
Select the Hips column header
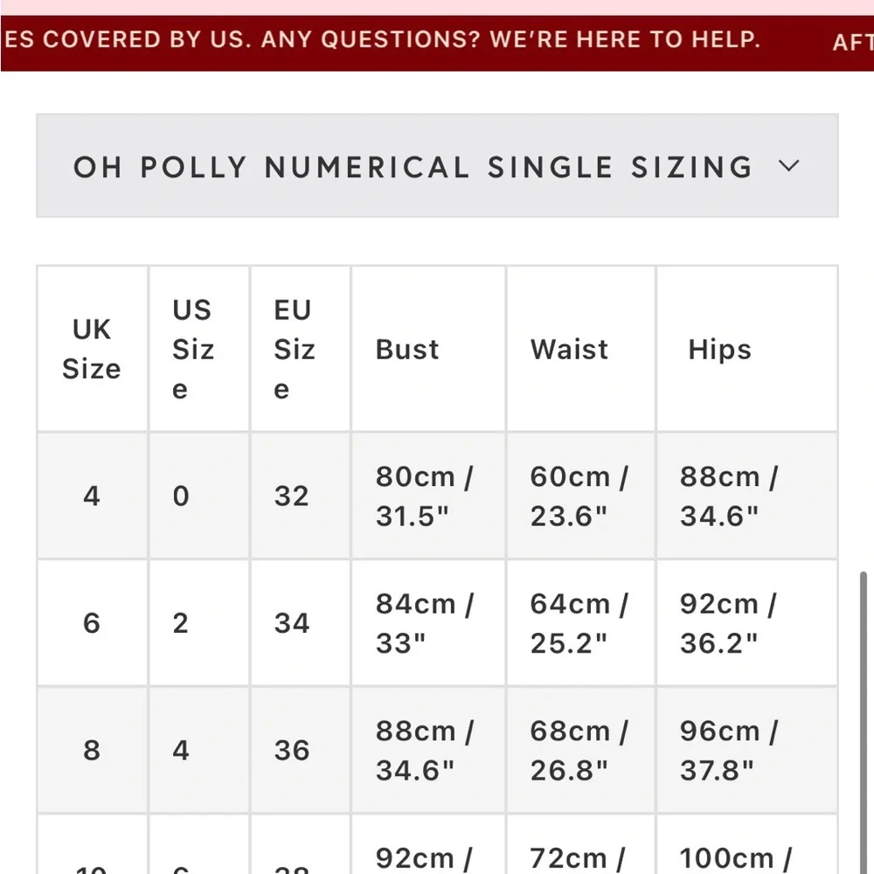[x=719, y=349]
